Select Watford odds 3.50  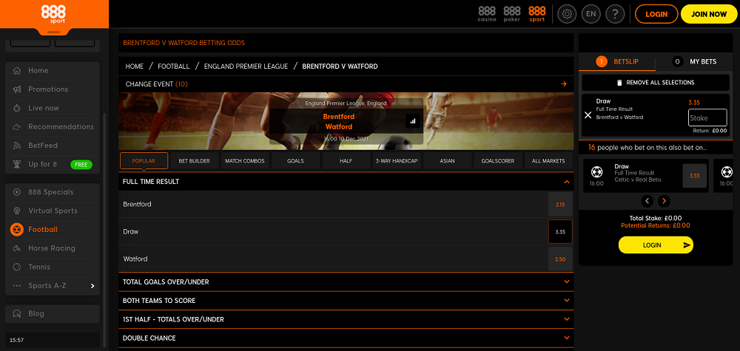[560, 259]
